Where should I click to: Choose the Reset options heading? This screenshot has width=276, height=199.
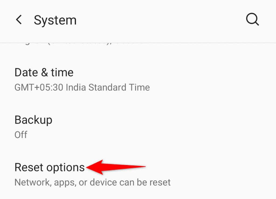click(50, 167)
